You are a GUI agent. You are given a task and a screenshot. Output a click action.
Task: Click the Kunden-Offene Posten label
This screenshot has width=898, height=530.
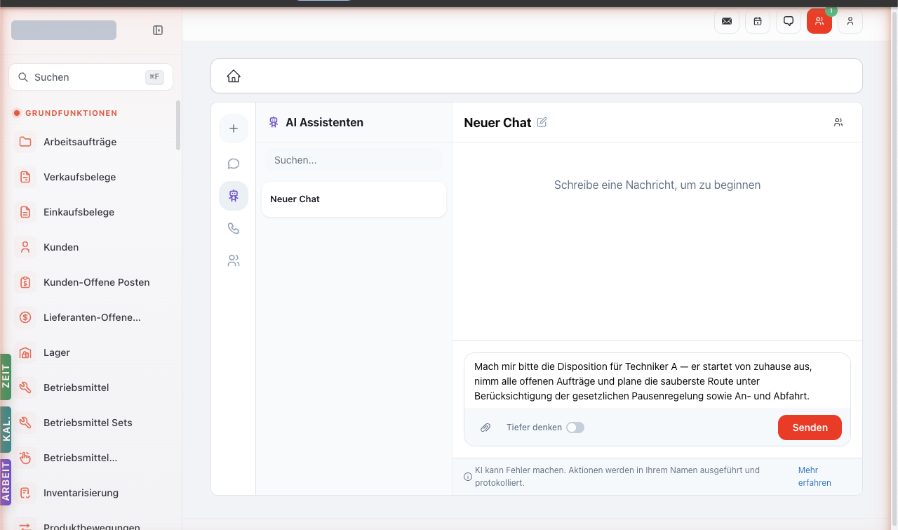point(97,282)
